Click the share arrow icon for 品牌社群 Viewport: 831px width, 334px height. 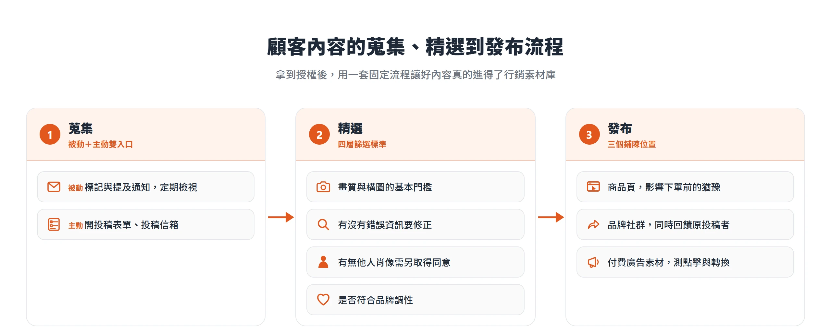pos(593,224)
